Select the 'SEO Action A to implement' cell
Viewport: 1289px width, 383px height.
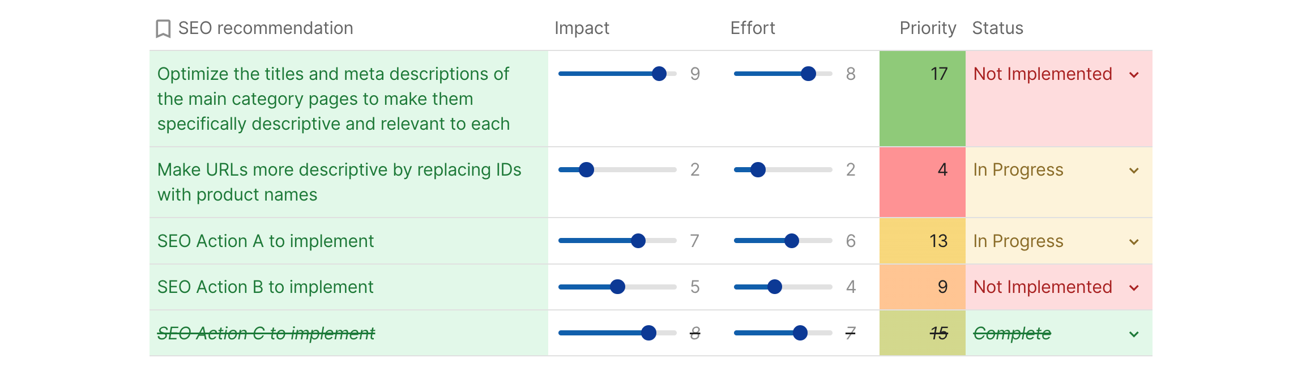click(266, 241)
